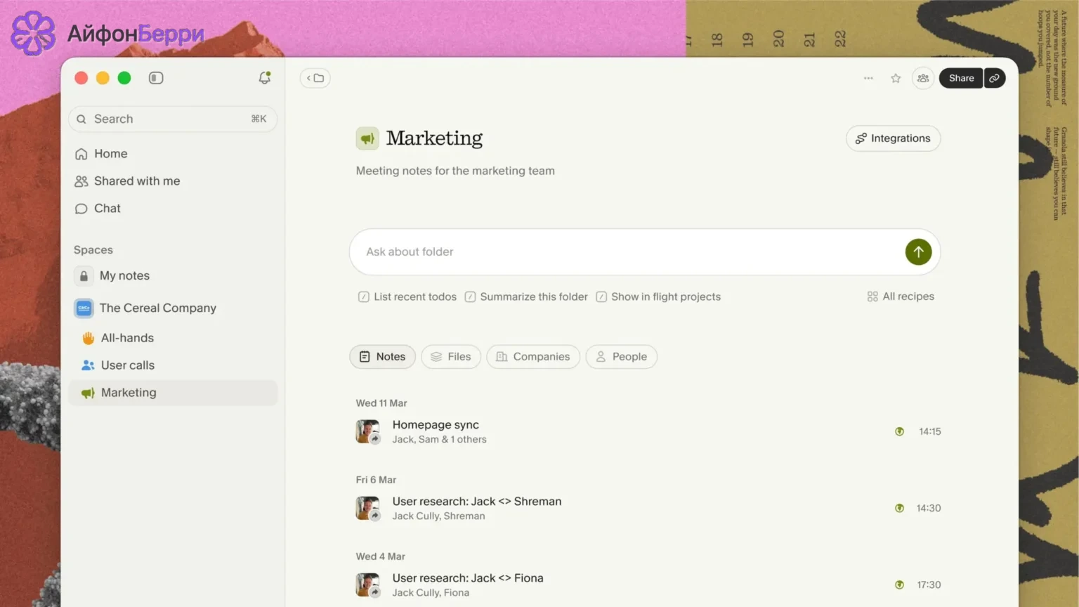Open notifications bell icon
Screen dimensions: 1079x607
264,78
